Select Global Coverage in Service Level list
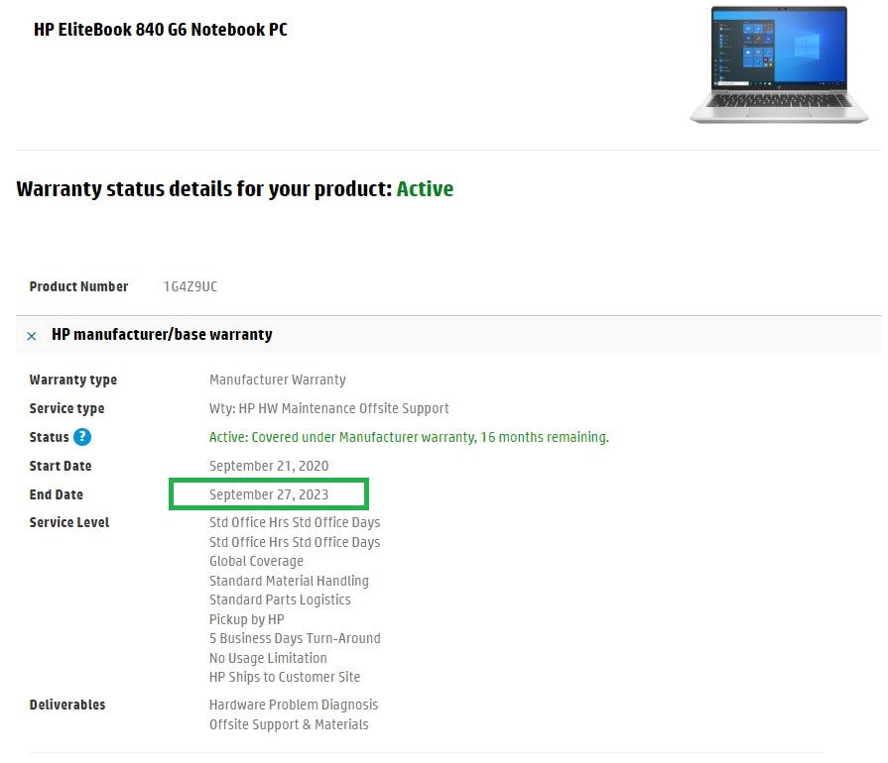888x763 pixels. coord(256,561)
